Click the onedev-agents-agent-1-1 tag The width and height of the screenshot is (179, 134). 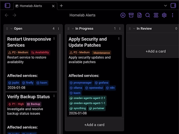[87, 103]
